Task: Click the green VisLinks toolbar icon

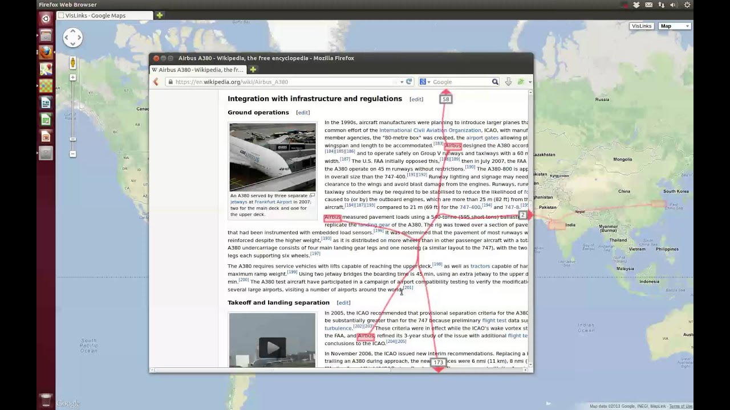Action: tap(520, 82)
